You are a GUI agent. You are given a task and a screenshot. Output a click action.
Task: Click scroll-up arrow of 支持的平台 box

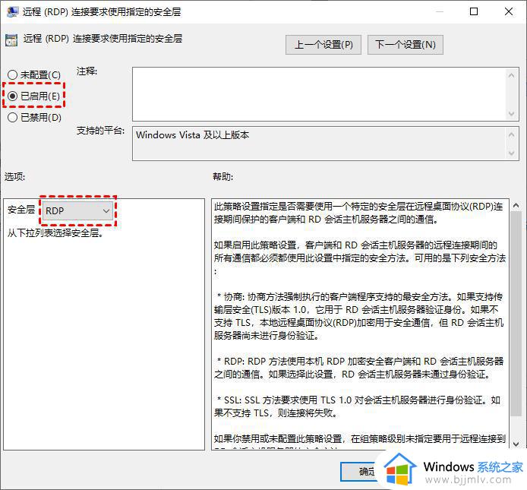pyautogui.click(x=511, y=135)
